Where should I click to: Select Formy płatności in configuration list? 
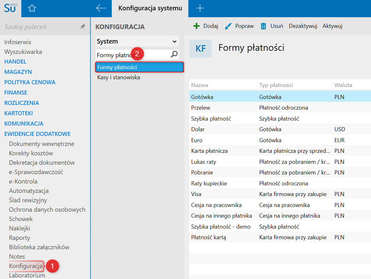click(x=140, y=67)
